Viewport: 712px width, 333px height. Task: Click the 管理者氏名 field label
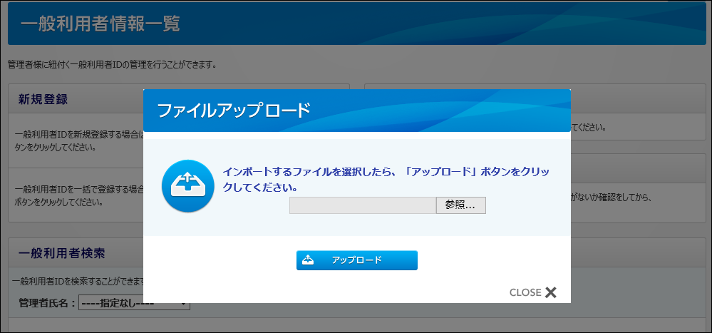(x=47, y=304)
